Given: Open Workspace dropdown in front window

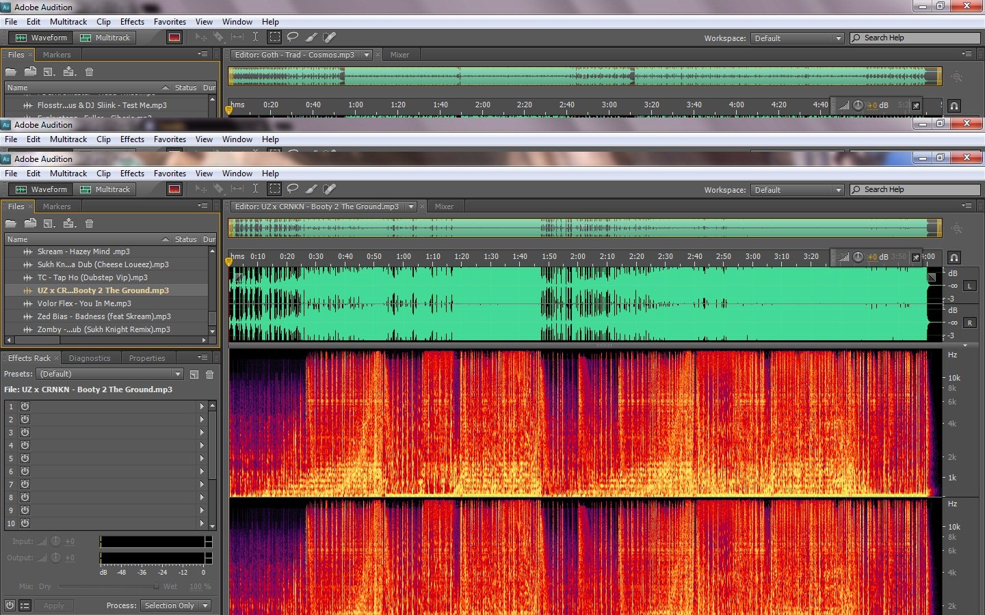Looking at the screenshot, I should click(x=797, y=190).
